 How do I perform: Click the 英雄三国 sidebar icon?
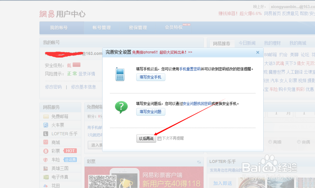46,169
